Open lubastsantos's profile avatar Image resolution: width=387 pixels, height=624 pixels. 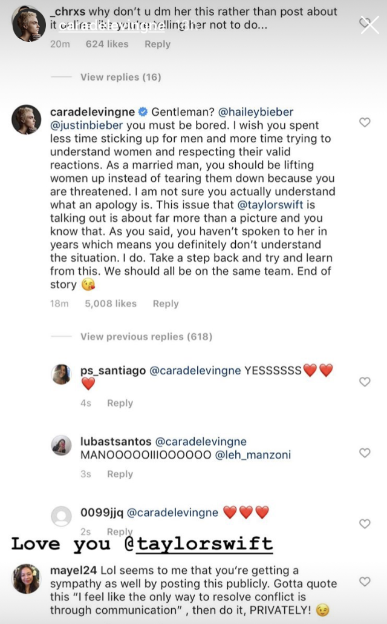click(62, 446)
